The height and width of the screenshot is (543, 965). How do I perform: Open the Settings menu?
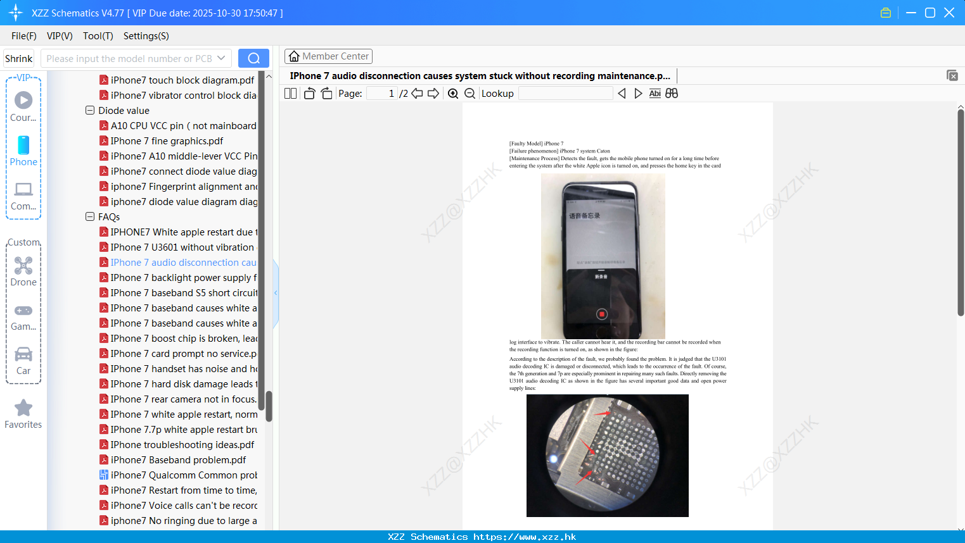[146, 36]
